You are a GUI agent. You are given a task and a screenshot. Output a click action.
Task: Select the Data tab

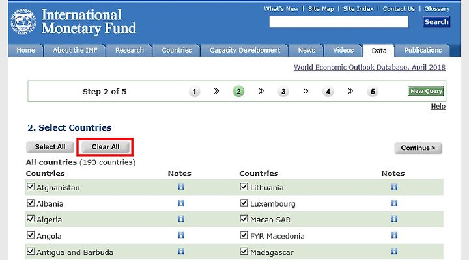point(379,51)
